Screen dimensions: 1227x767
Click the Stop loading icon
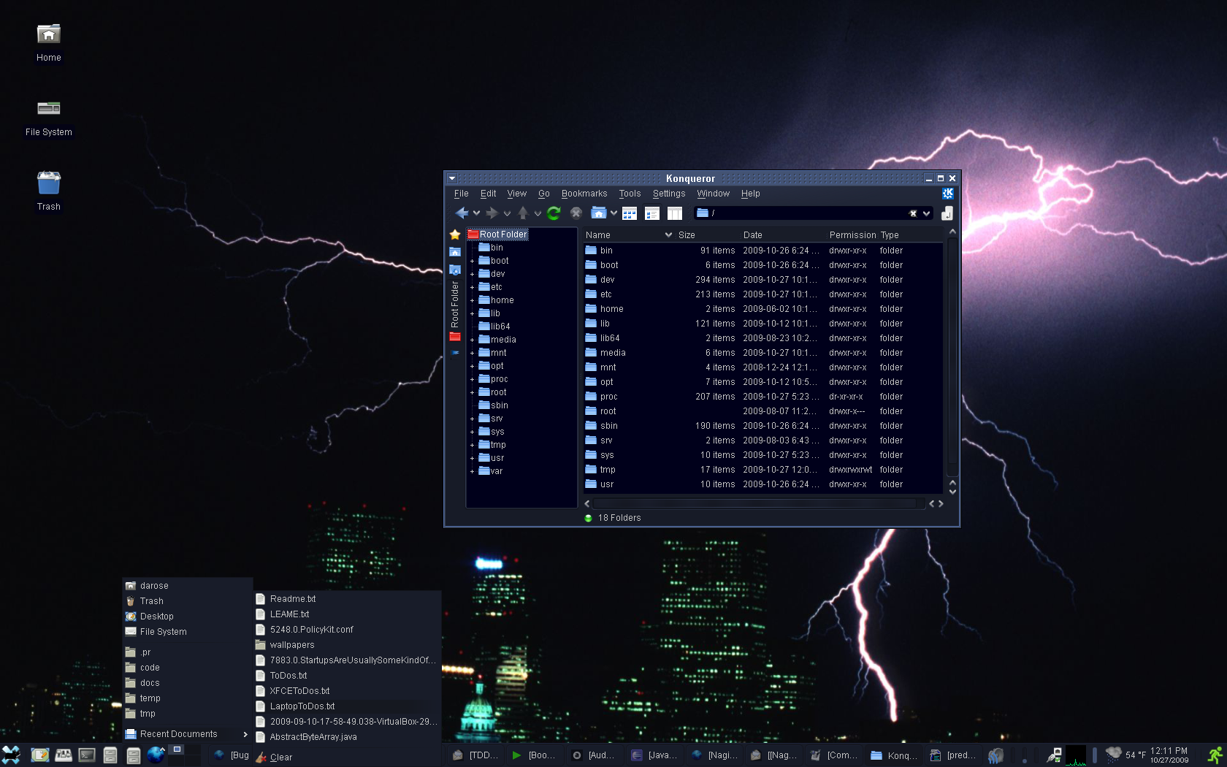pyautogui.click(x=576, y=213)
